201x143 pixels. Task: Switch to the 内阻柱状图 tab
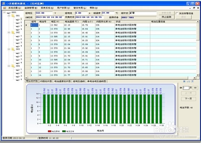46,81
